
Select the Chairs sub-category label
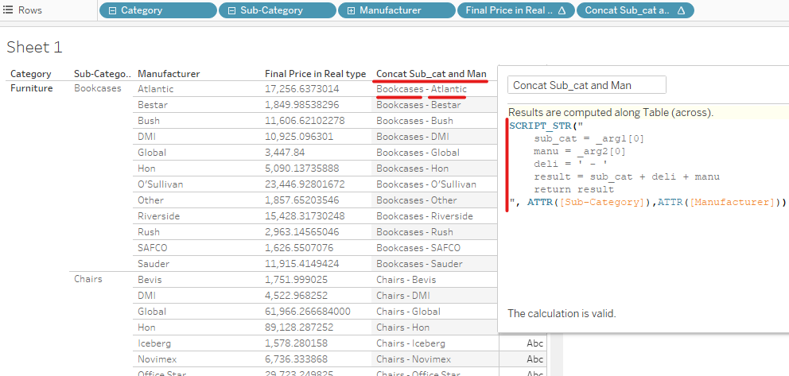[88, 279]
